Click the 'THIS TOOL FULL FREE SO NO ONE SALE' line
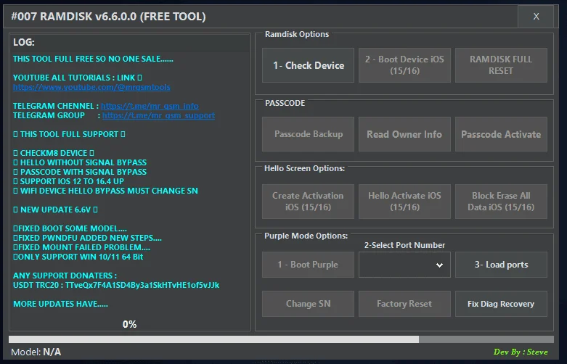The image size is (567, 364). tap(93, 59)
